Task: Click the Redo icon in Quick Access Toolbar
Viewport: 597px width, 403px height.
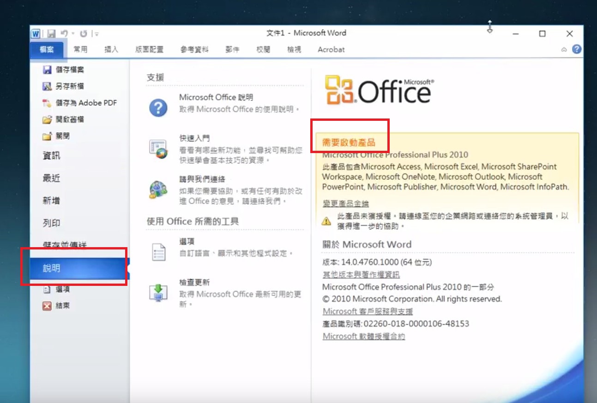Action: point(84,33)
